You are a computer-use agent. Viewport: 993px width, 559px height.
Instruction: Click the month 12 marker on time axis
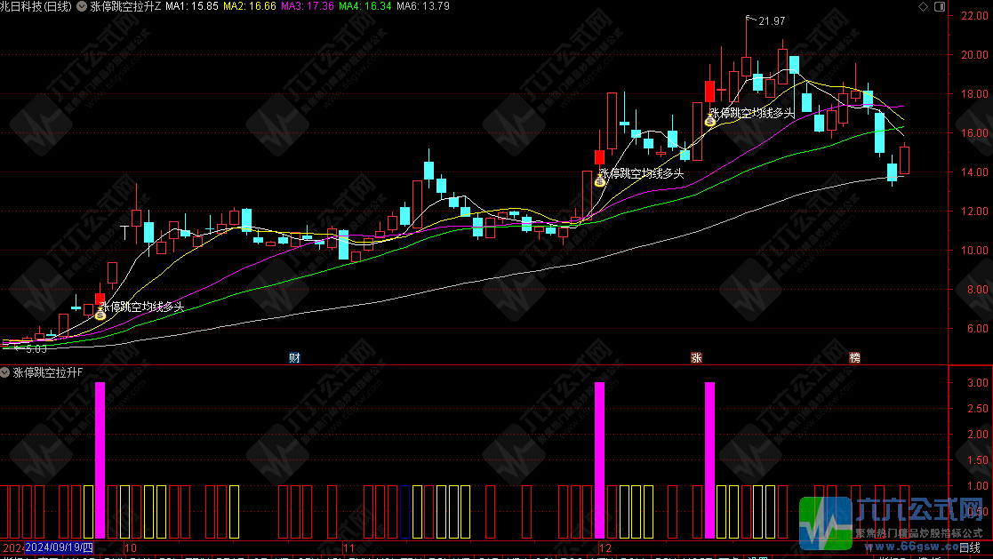coord(605,547)
